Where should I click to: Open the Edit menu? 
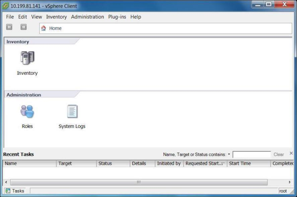(x=22, y=17)
